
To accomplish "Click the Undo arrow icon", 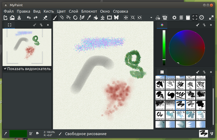I will coord(29,18).
